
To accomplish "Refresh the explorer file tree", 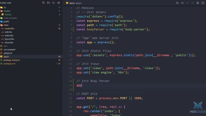I will click(x=53, y=3).
